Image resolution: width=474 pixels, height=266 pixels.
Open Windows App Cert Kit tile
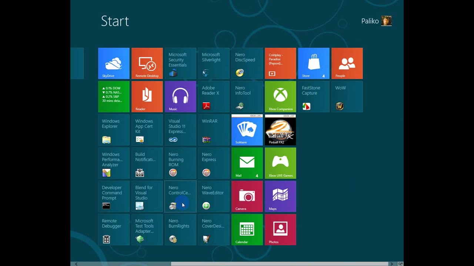(x=147, y=130)
